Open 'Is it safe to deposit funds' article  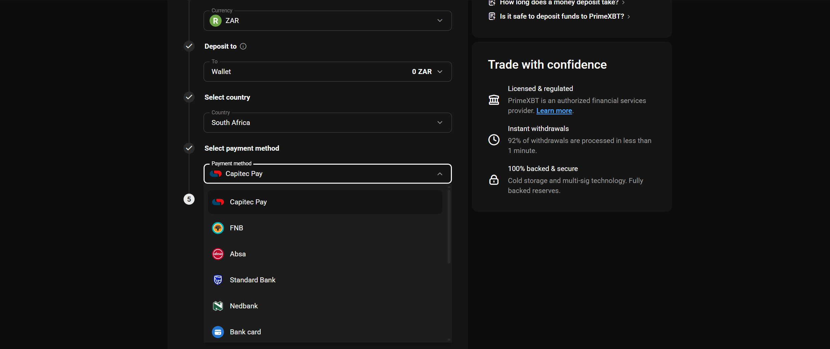click(562, 16)
